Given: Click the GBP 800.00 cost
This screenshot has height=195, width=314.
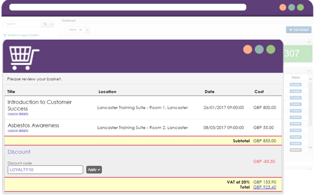Looking at the screenshot, I should 264,108.
